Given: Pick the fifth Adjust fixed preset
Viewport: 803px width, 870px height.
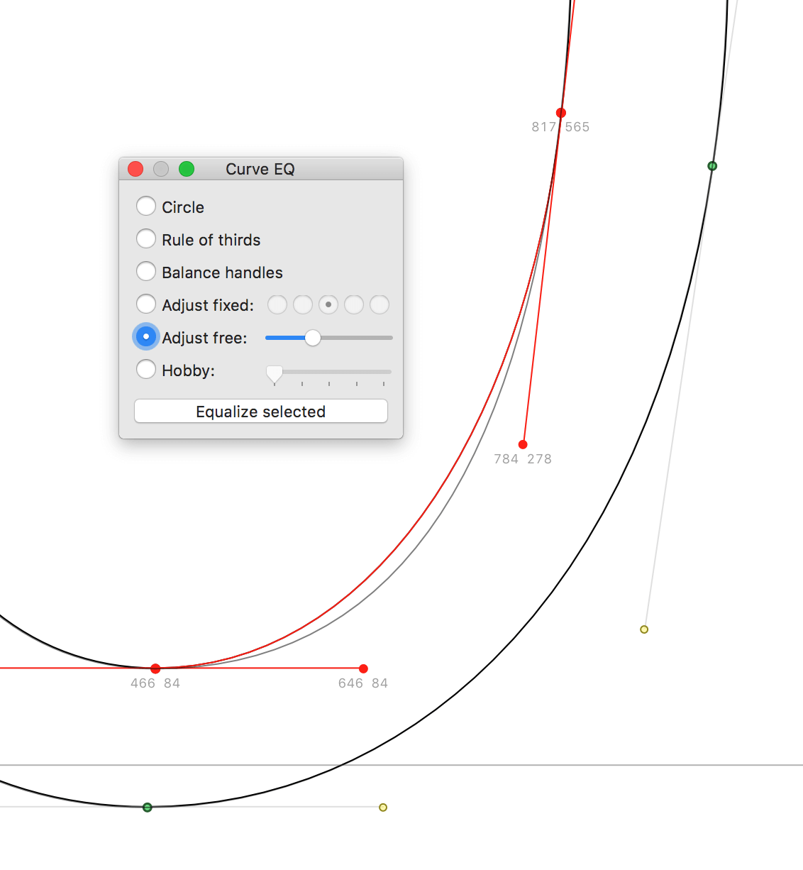Looking at the screenshot, I should [x=380, y=304].
